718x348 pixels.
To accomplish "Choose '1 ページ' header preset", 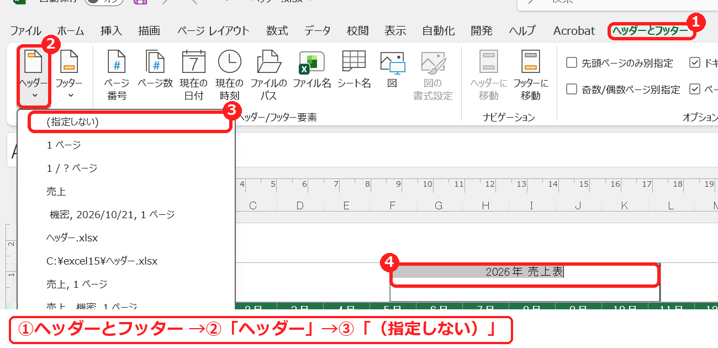I will click(126, 145).
